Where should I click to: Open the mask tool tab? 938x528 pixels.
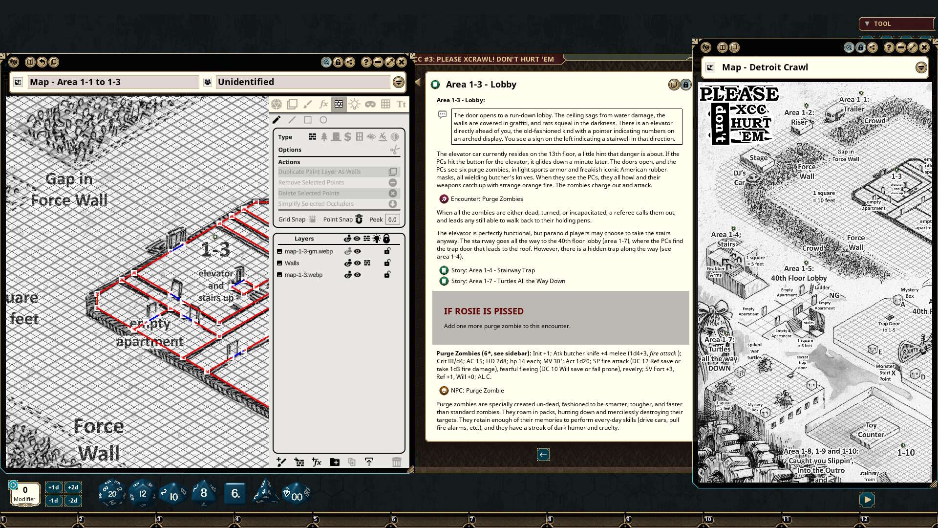[370, 104]
